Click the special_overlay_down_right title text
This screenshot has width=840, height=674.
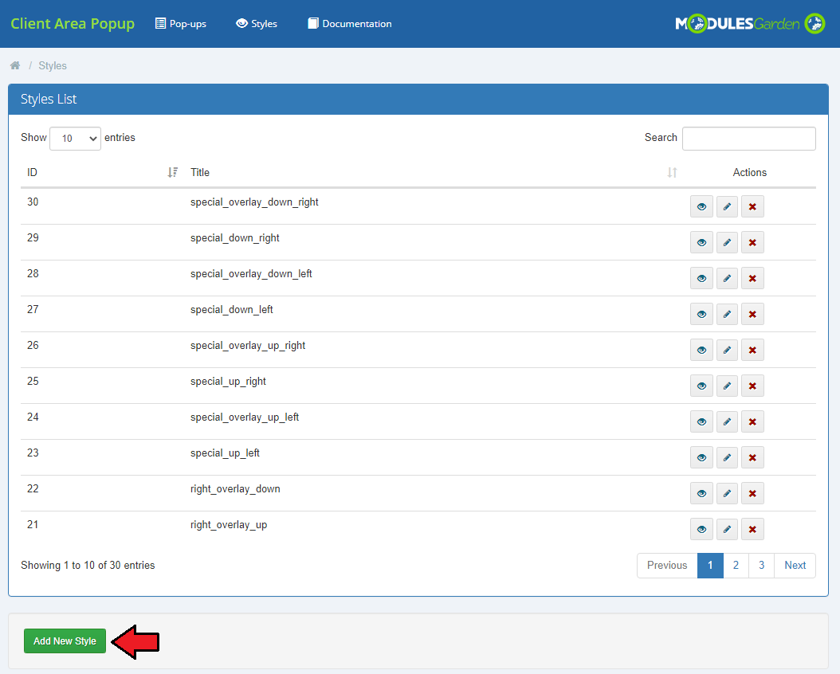click(254, 202)
